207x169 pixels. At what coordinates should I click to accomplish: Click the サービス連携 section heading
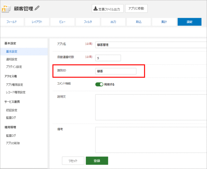12,102
